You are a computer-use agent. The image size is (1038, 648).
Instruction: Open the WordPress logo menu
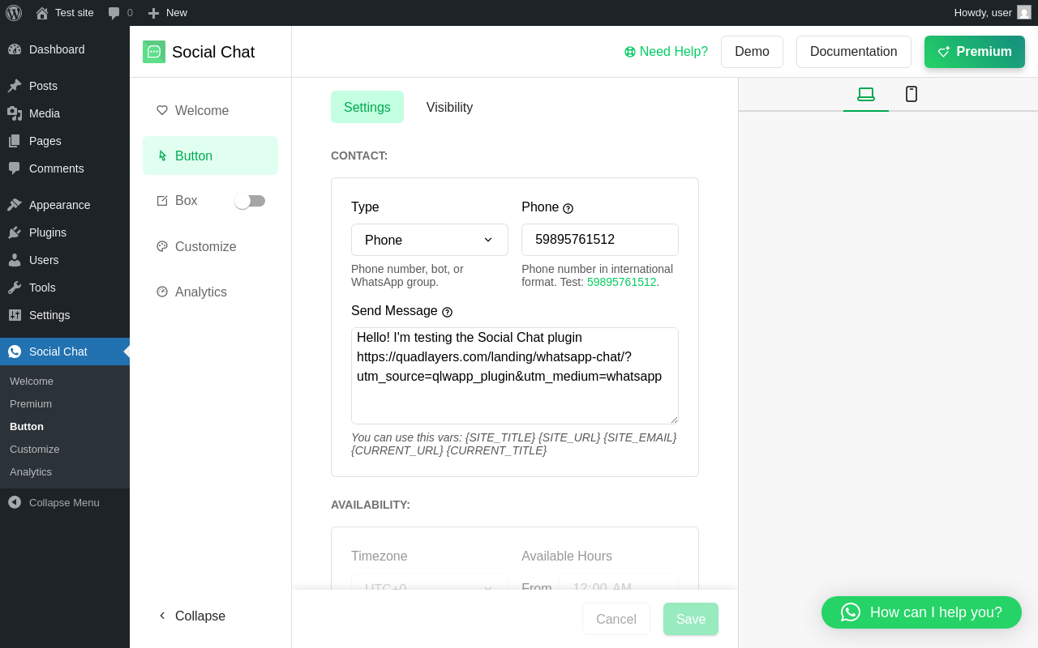point(14,13)
